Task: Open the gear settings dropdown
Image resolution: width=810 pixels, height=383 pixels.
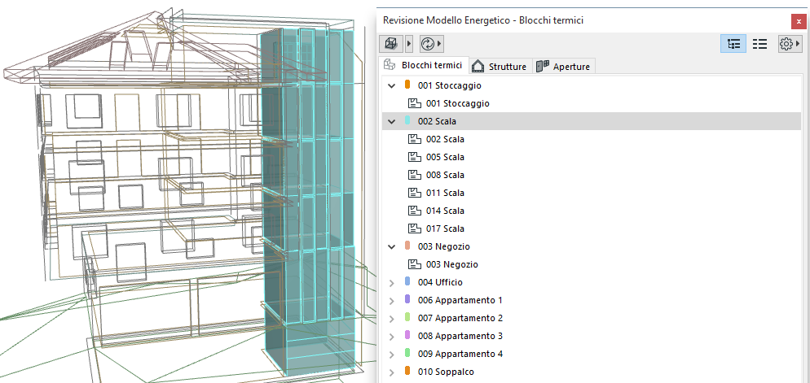Action: (790, 44)
